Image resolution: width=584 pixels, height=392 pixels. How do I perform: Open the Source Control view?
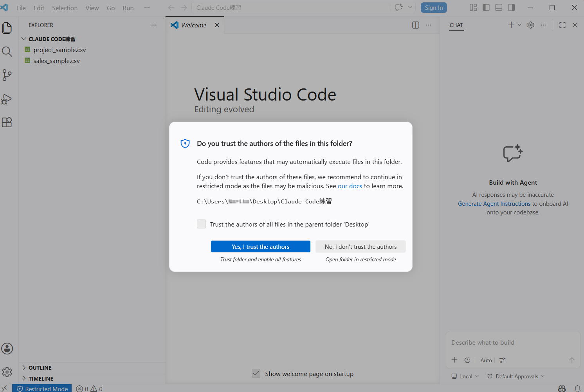tap(7, 75)
